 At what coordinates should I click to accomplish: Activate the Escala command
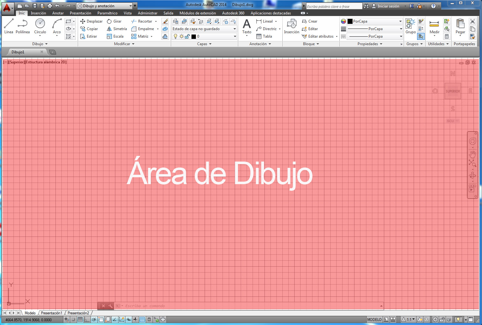pos(115,36)
